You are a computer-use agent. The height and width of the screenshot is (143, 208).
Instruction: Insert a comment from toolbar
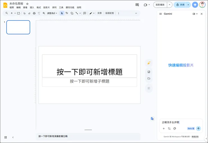85,13
